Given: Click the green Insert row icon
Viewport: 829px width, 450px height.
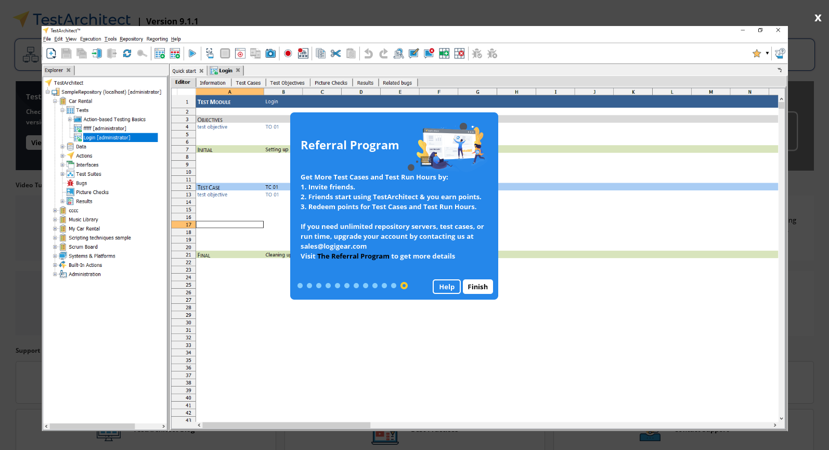Looking at the screenshot, I should pyautogui.click(x=444, y=53).
